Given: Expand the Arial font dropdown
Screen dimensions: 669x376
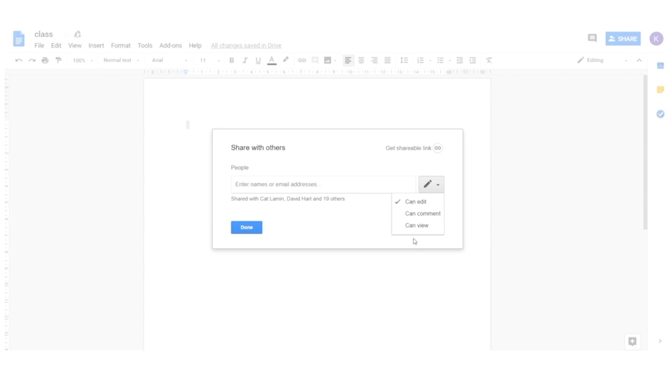Looking at the screenshot, I should [169, 61].
